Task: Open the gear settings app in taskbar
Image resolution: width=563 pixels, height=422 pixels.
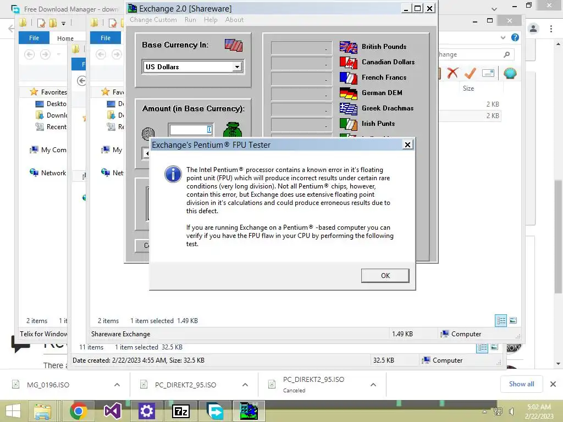Action: pyautogui.click(x=146, y=411)
